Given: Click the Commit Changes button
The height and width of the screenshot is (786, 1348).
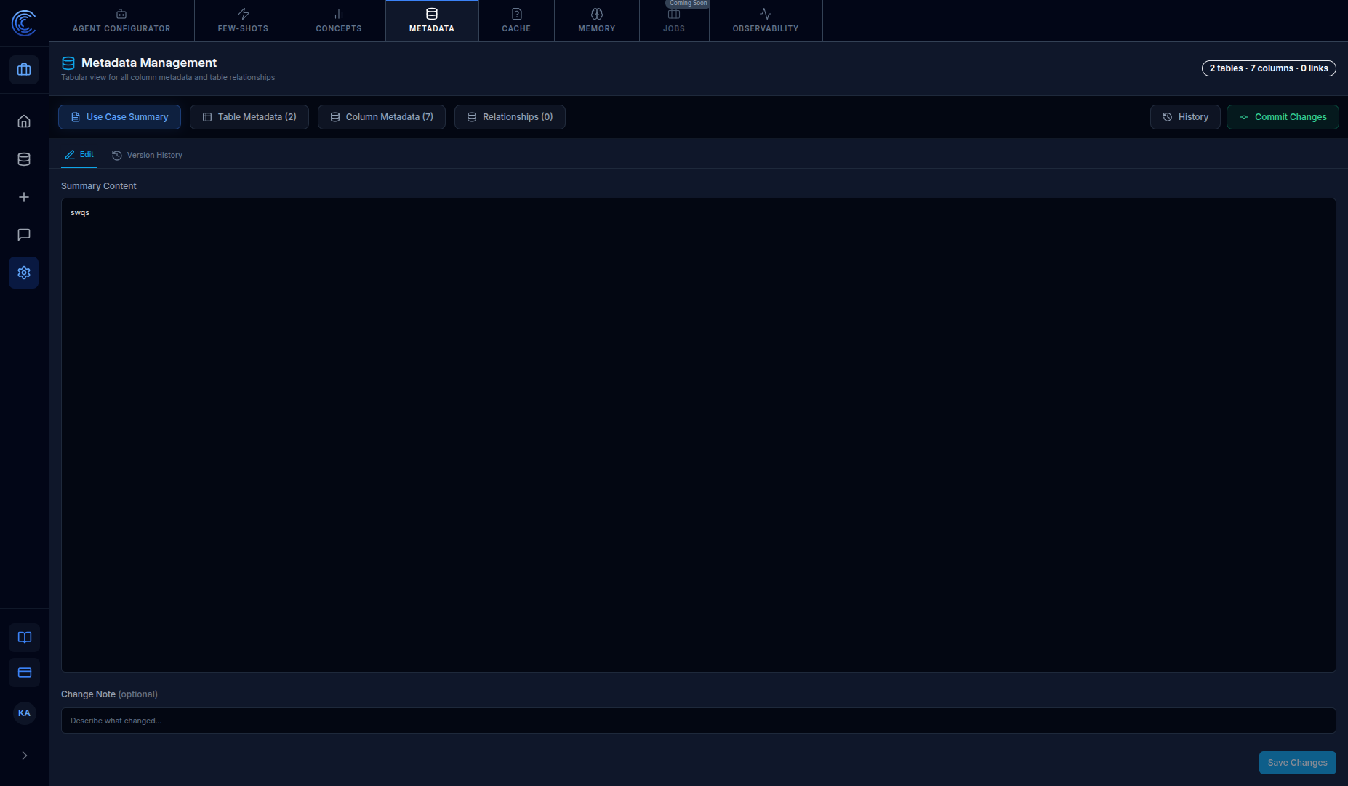Looking at the screenshot, I should [x=1283, y=117].
